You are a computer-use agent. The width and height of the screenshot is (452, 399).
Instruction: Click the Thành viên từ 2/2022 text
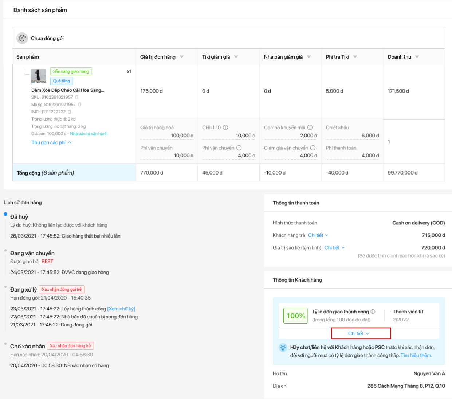point(408,316)
